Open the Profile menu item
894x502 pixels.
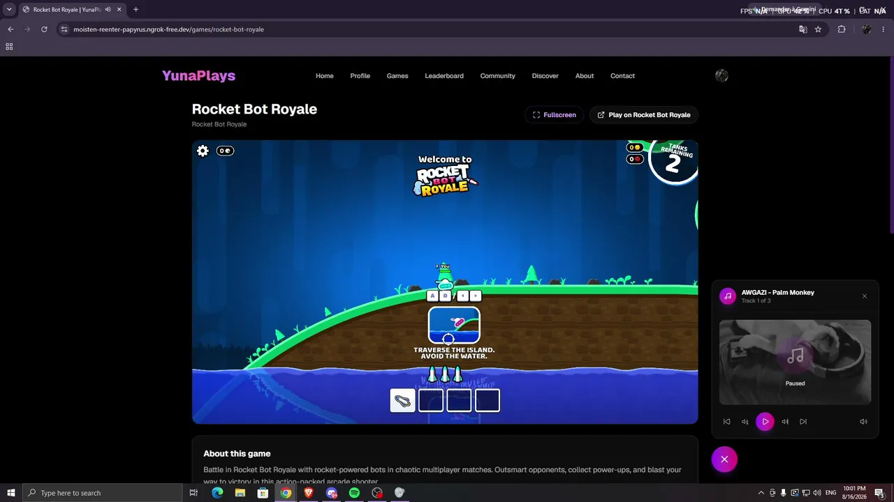pos(360,76)
